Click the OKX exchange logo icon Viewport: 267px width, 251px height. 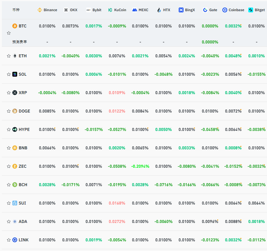pos(66,10)
